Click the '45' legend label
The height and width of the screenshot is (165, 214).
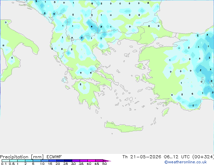click(x=97, y=164)
